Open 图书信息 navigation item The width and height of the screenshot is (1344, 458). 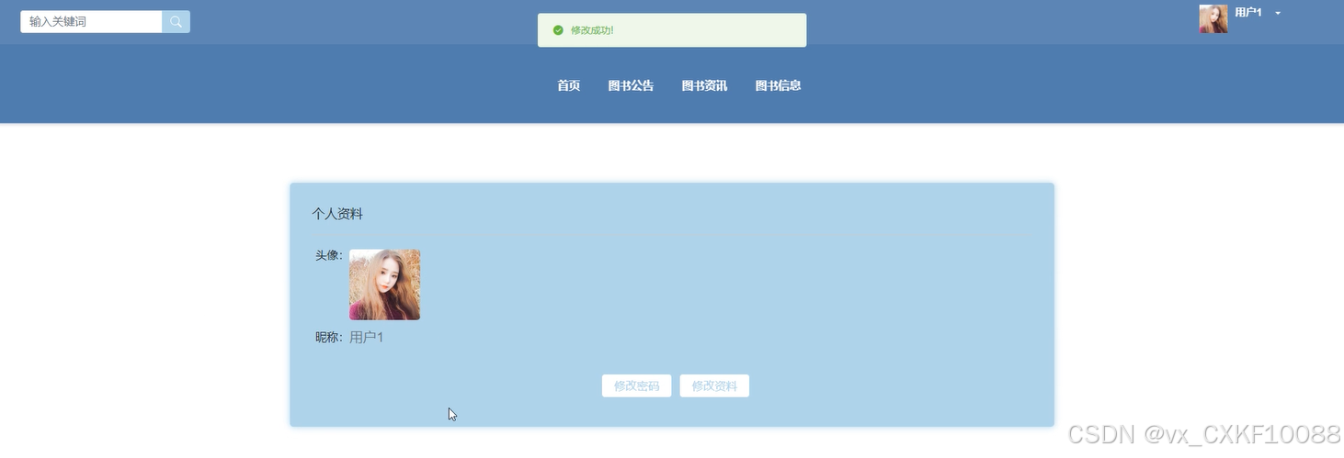778,85
